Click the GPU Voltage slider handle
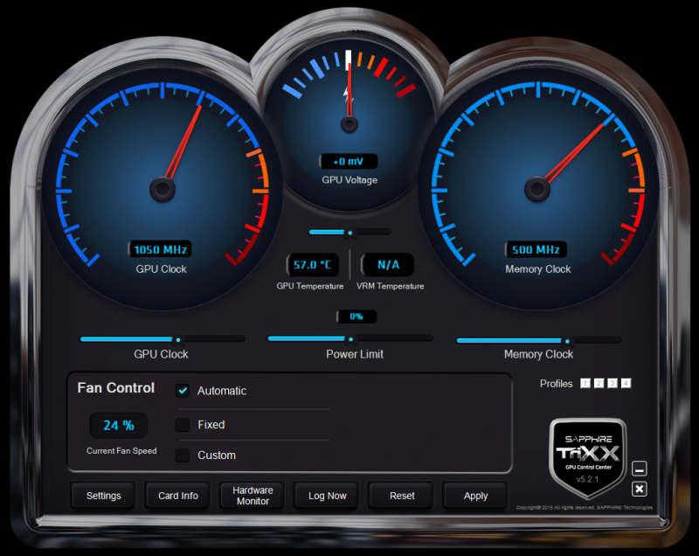Image resolution: width=699 pixels, height=556 pixels. [350, 233]
